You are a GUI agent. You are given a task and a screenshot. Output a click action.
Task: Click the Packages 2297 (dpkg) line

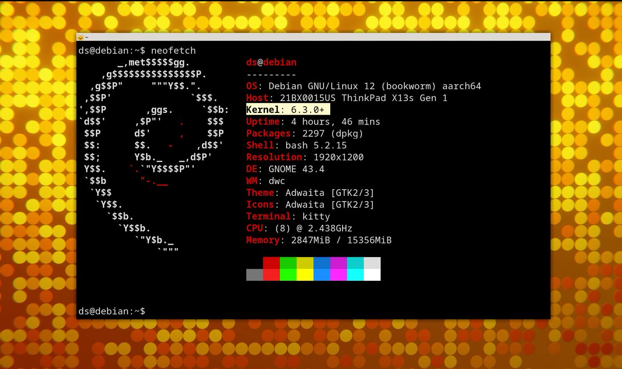(305, 134)
